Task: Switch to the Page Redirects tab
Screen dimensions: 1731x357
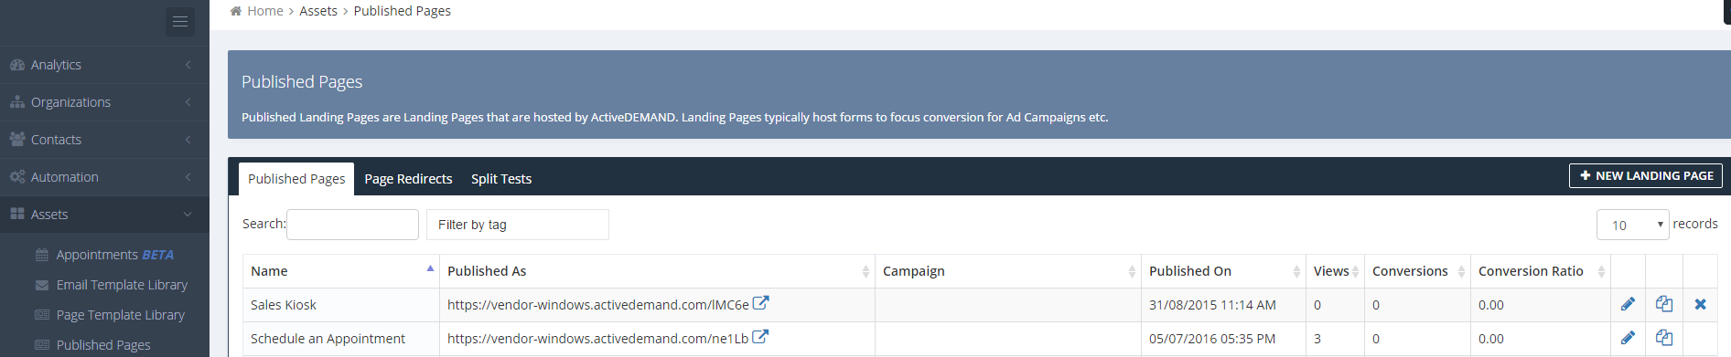Action: [x=408, y=179]
